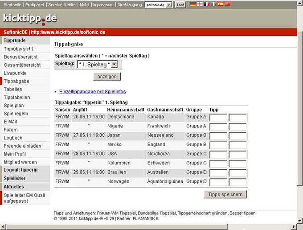Click home score field for Nigeria–Frankreich

point(218,127)
